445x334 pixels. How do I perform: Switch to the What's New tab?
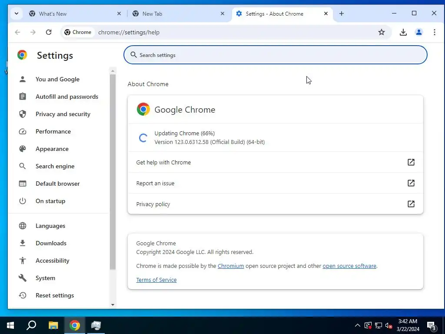tap(75, 13)
